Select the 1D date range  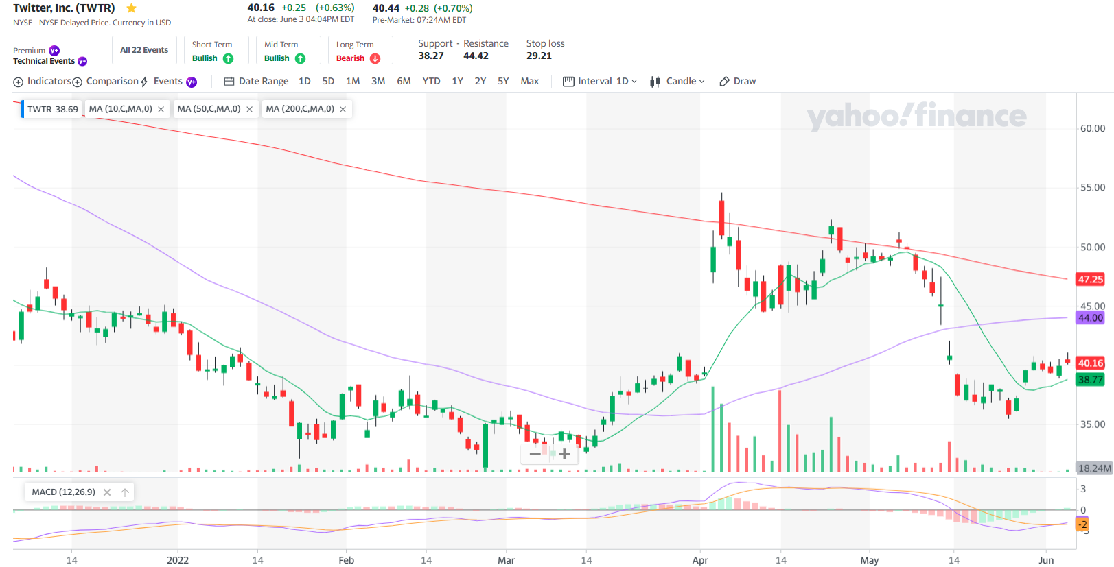tap(305, 81)
